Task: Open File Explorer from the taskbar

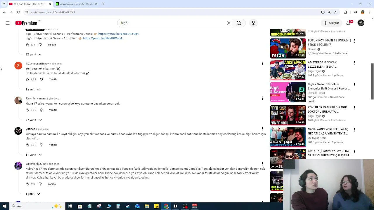Action: [147, 206]
